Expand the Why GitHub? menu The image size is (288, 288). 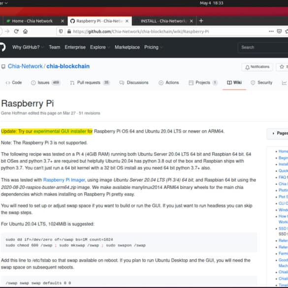pyautogui.click(x=28, y=47)
